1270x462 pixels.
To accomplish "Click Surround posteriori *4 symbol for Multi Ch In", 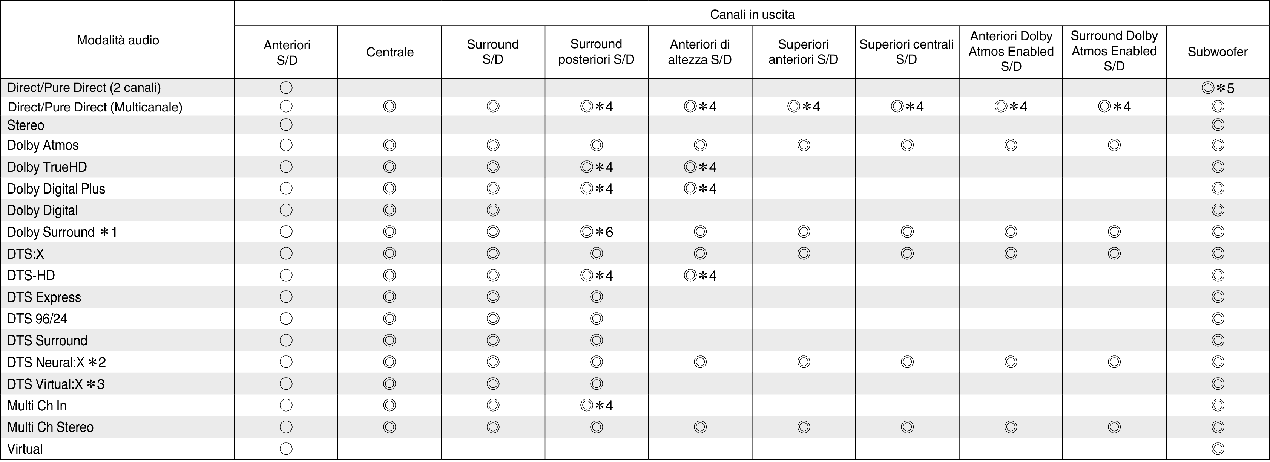I will click(x=597, y=406).
